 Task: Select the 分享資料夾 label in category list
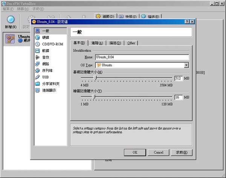click(x=51, y=84)
